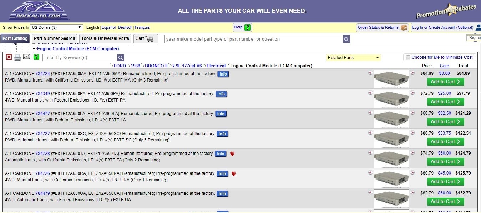Open the Tools & Universal Parts tab

[105, 38]
